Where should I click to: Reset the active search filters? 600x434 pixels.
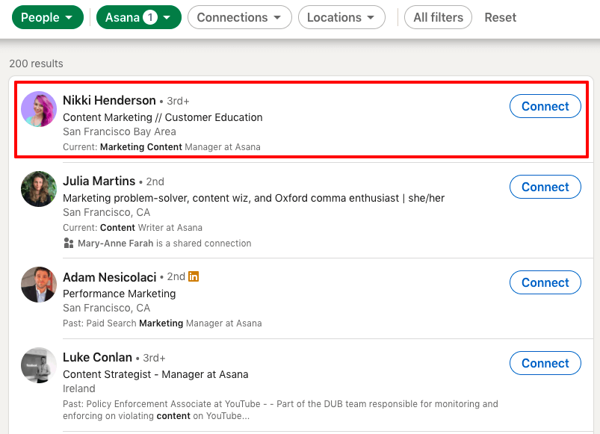click(500, 17)
